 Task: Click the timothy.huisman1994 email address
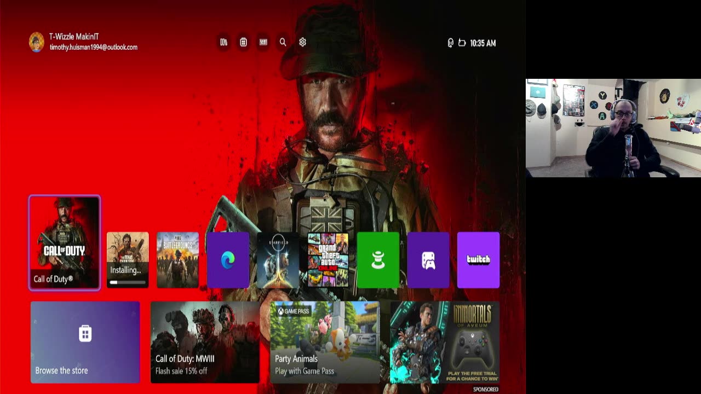click(x=94, y=47)
